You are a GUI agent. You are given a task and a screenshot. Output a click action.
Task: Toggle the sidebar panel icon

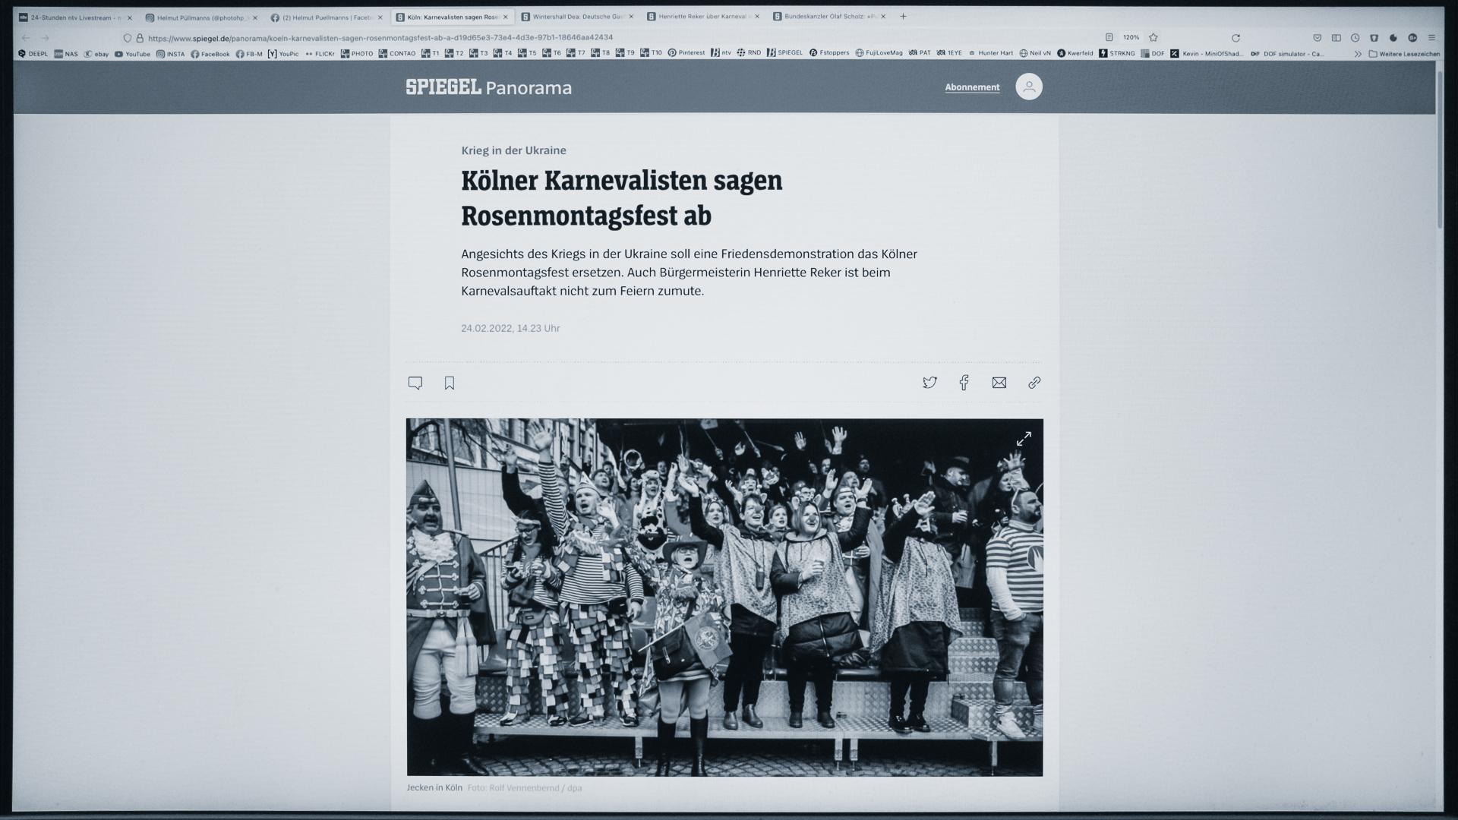point(1336,37)
